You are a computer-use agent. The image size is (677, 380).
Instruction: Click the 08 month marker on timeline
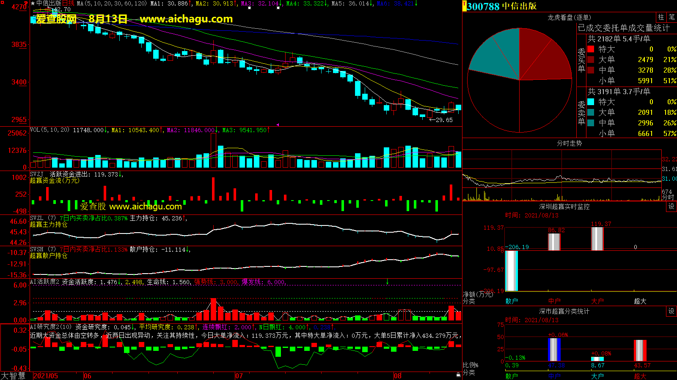click(x=397, y=376)
